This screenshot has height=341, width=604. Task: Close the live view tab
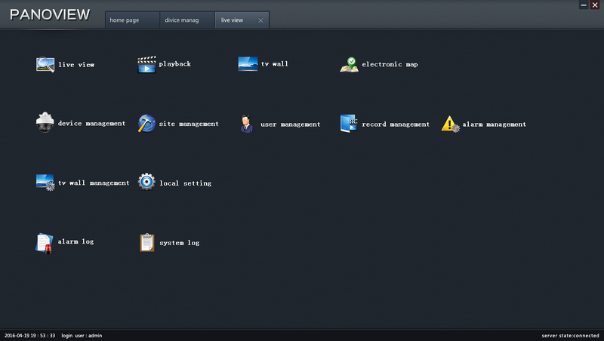click(260, 20)
